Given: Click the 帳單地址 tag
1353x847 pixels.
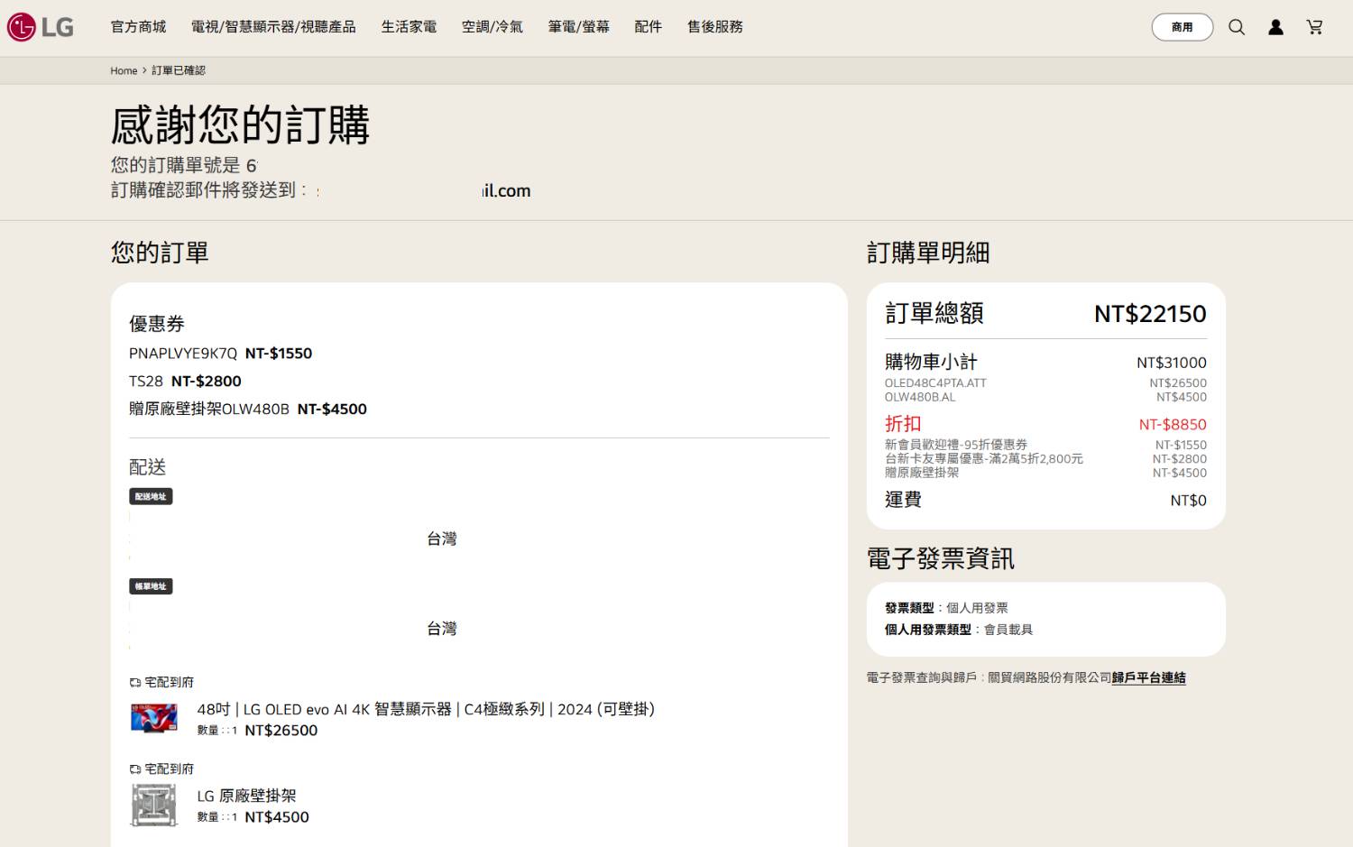Looking at the screenshot, I should tap(151, 586).
